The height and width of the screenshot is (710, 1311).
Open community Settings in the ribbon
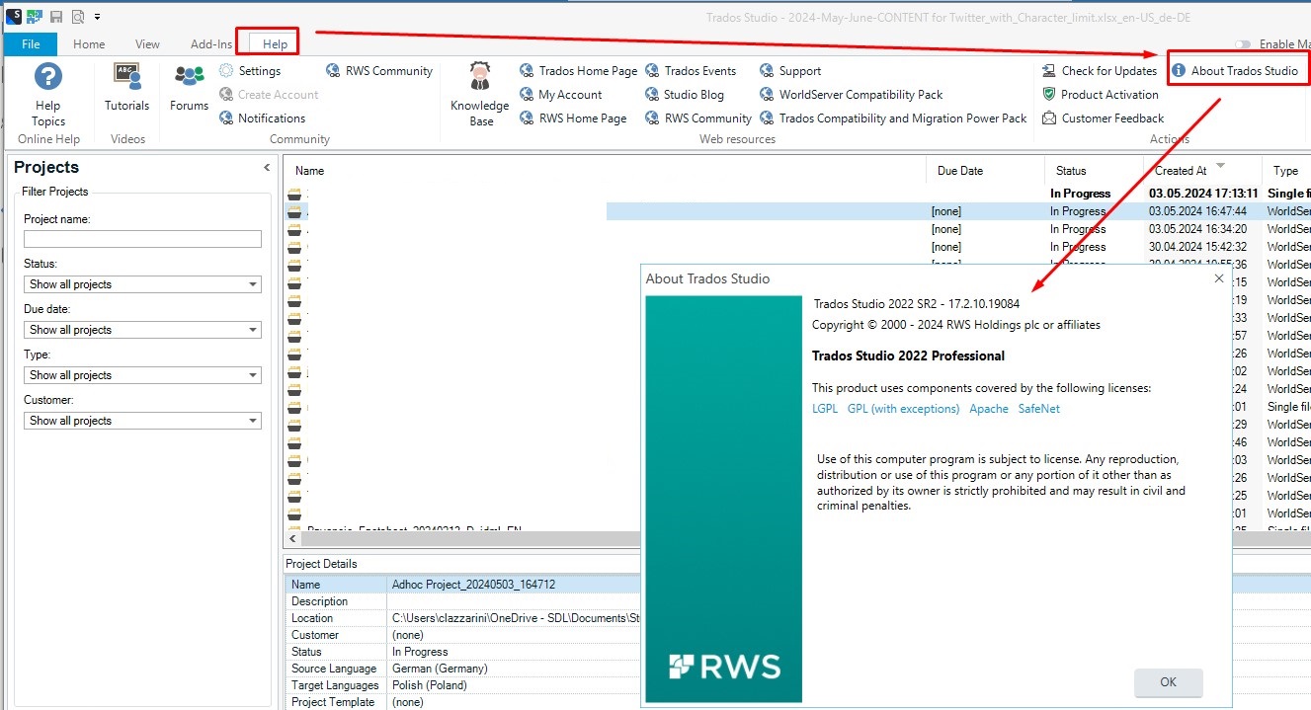click(x=250, y=71)
